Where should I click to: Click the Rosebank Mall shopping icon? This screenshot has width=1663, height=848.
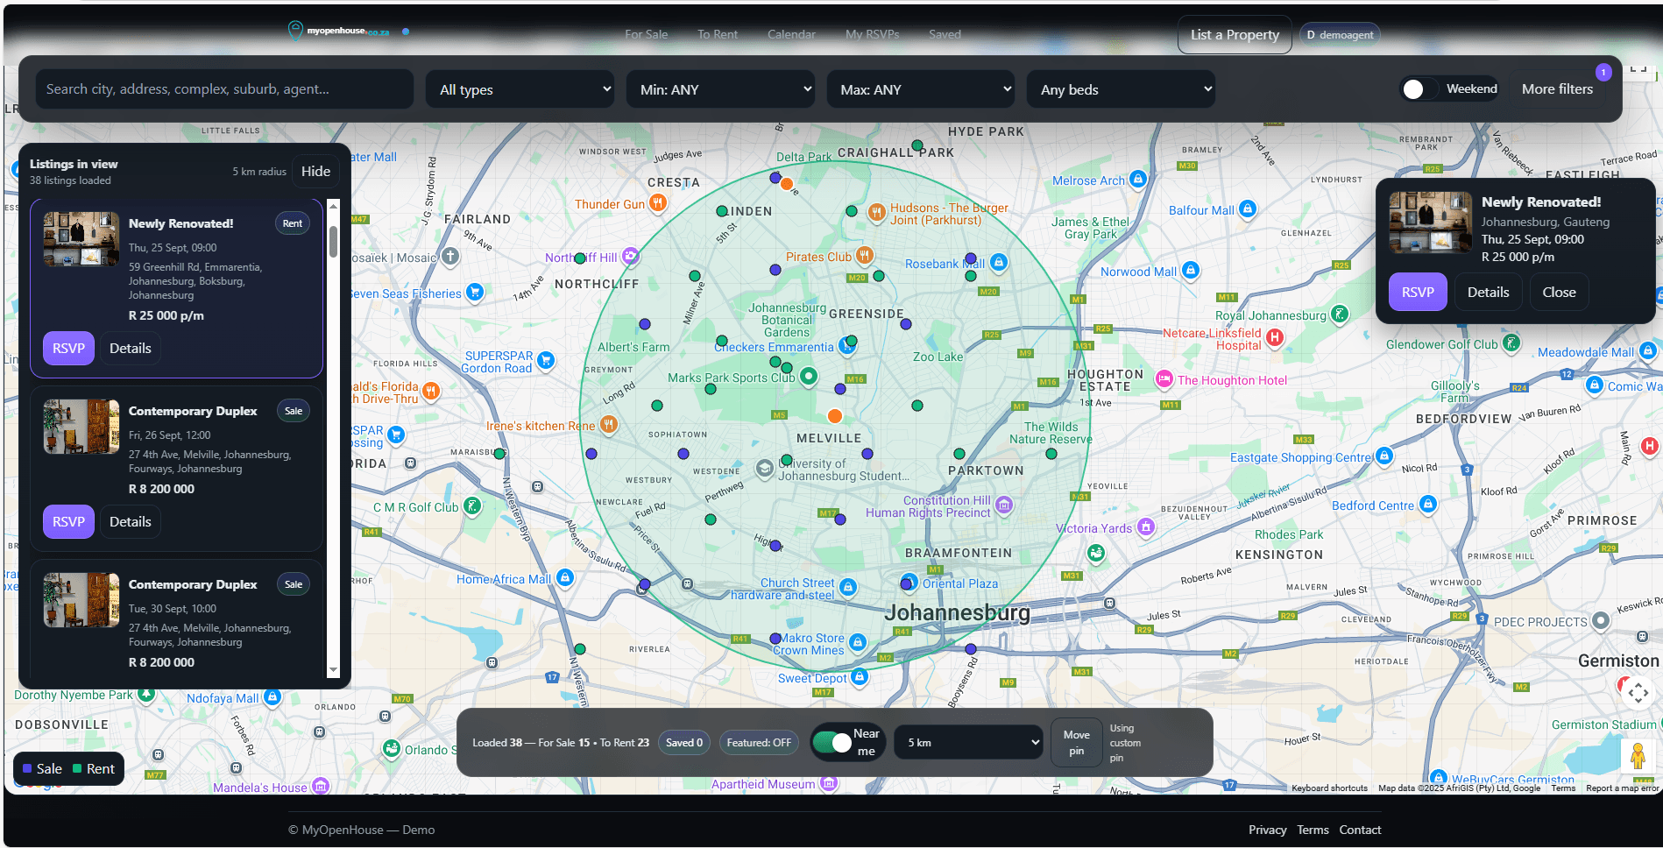(x=1000, y=262)
